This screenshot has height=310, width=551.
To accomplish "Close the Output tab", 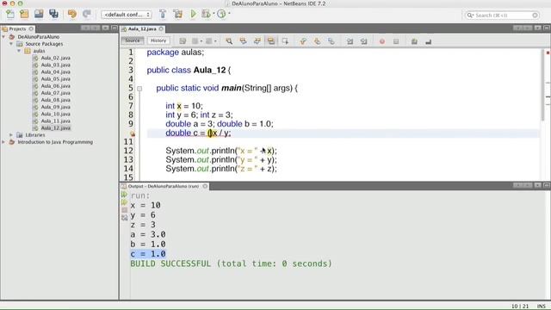I will click(x=205, y=186).
